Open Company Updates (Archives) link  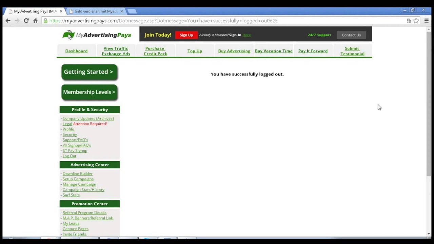(88, 118)
